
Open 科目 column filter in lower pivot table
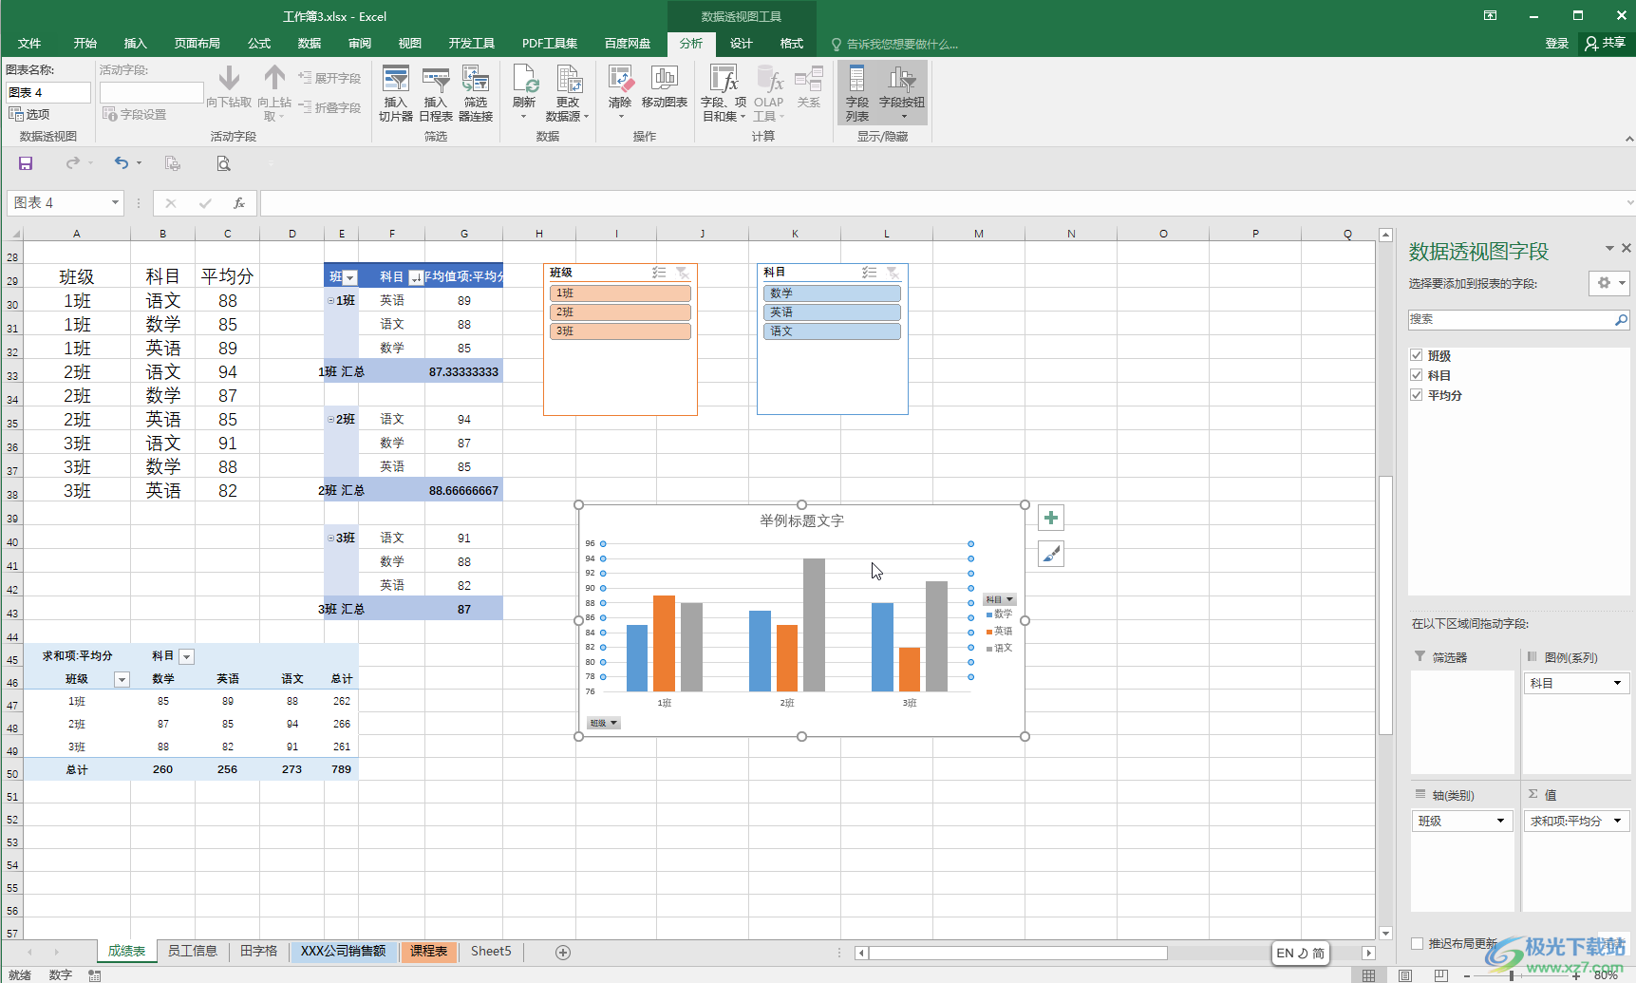coord(187,656)
